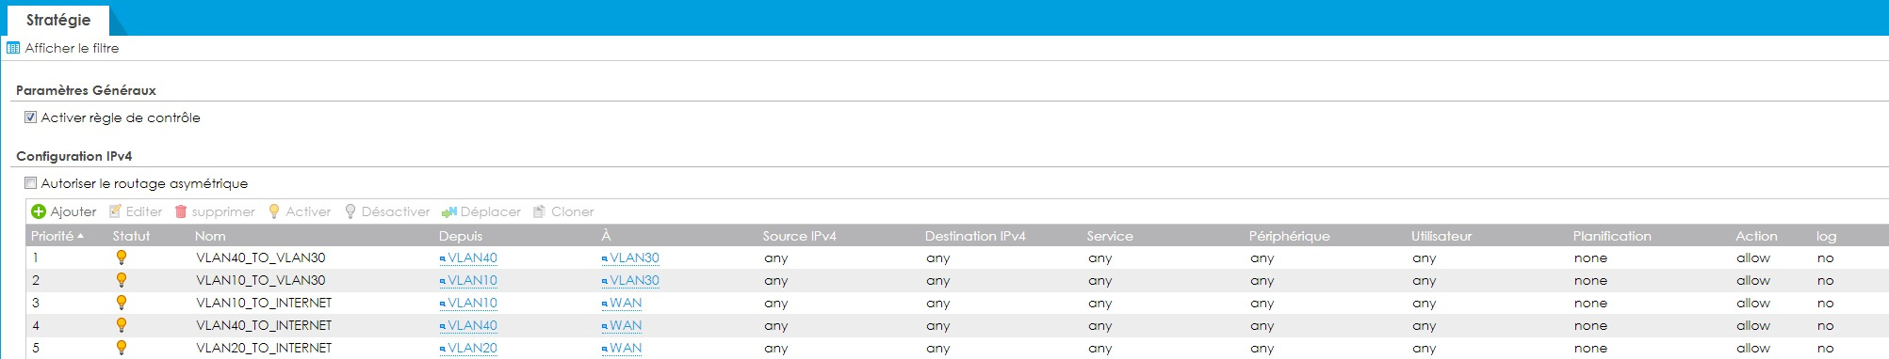Image resolution: width=1889 pixels, height=359 pixels.
Task: Click the Activer lightbulb icon
Action: click(274, 211)
